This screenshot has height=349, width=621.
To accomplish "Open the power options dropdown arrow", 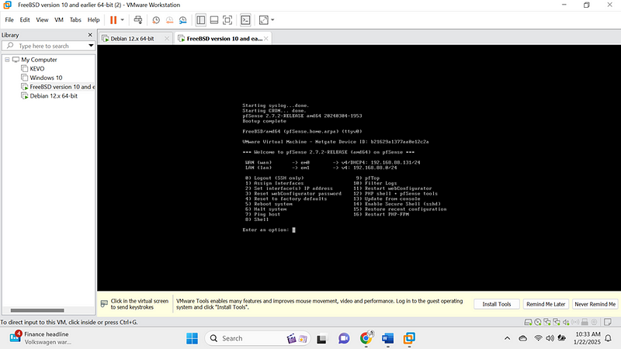I will tap(123, 20).
